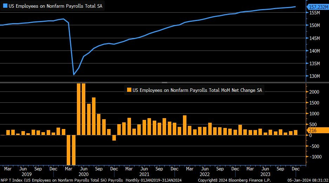Click the 2000 label on the lower y-axis
The image size is (329, 183).
(x=314, y=92)
